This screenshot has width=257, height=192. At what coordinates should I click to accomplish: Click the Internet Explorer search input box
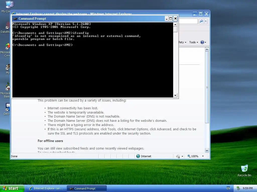coord(188,21)
